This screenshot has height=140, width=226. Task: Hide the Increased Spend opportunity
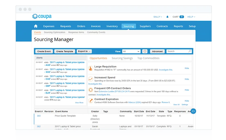pyautogui.click(x=187, y=79)
